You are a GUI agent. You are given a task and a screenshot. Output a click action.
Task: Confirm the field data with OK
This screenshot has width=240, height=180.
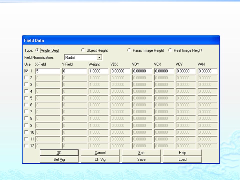coord(59,152)
